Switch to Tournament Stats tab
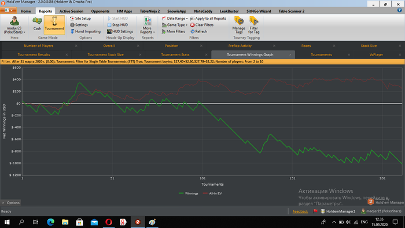Image resolution: width=405 pixels, height=228 pixels. (175, 55)
